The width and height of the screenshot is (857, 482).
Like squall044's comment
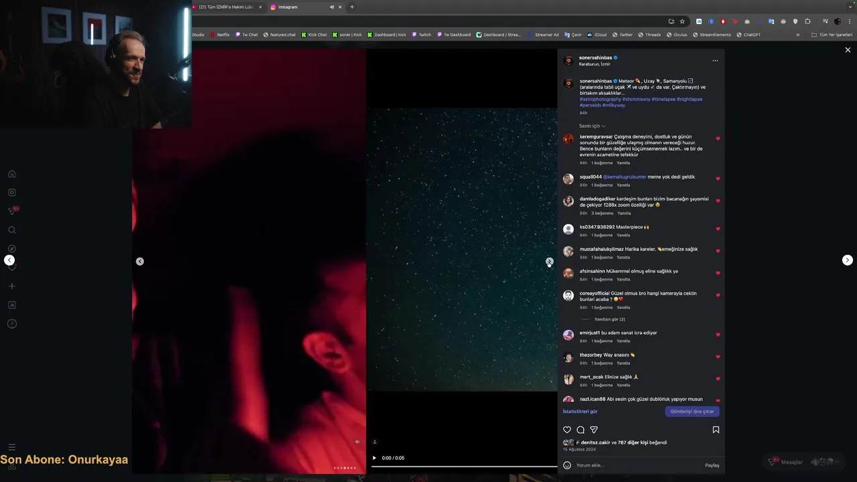[x=718, y=179]
